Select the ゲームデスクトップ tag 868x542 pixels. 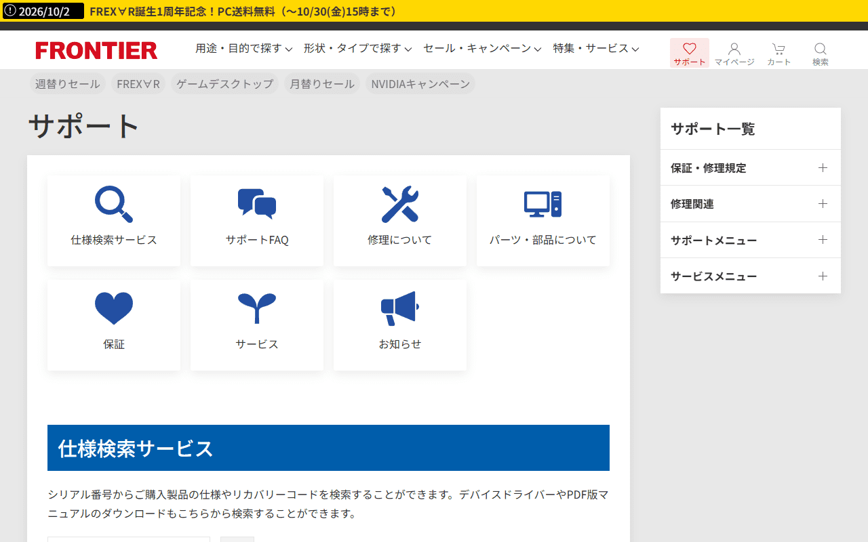click(224, 84)
